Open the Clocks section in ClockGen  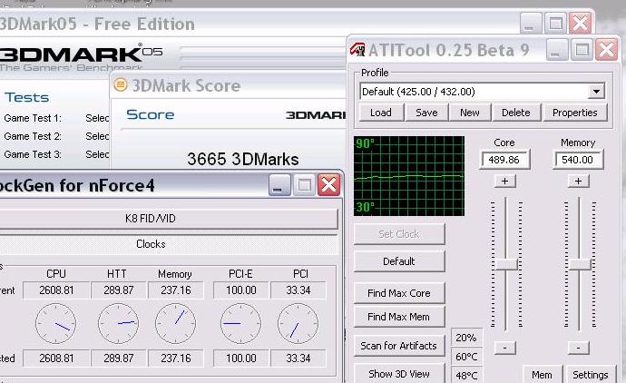[x=169, y=244]
